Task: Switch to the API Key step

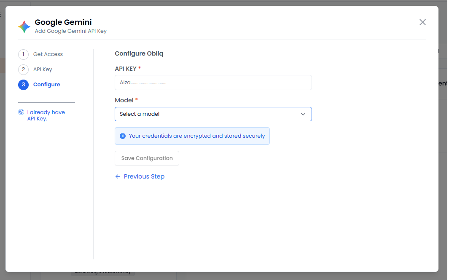Action: click(43, 69)
